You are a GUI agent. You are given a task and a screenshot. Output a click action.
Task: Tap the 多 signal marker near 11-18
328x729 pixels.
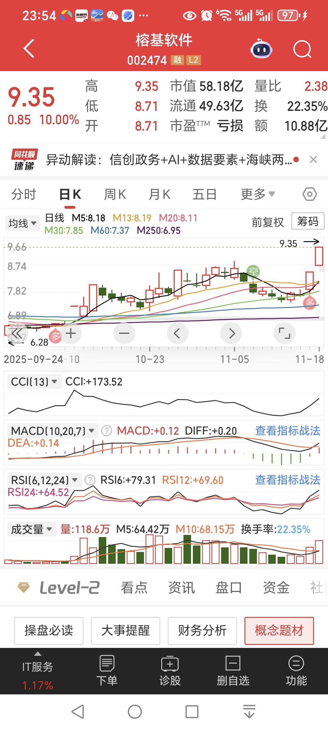[x=310, y=303]
